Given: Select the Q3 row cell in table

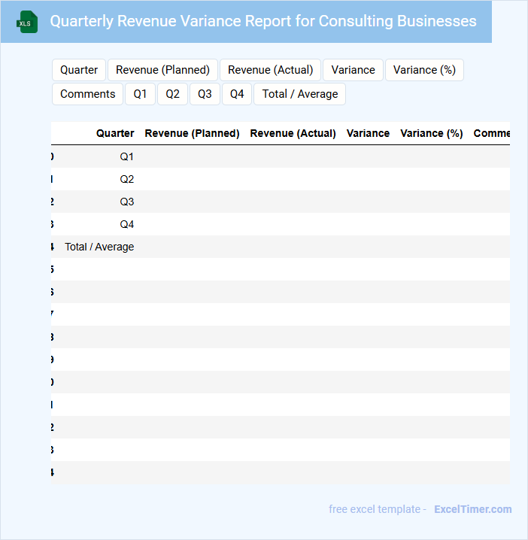Looking at the screenshot, I should coord(127,202).
